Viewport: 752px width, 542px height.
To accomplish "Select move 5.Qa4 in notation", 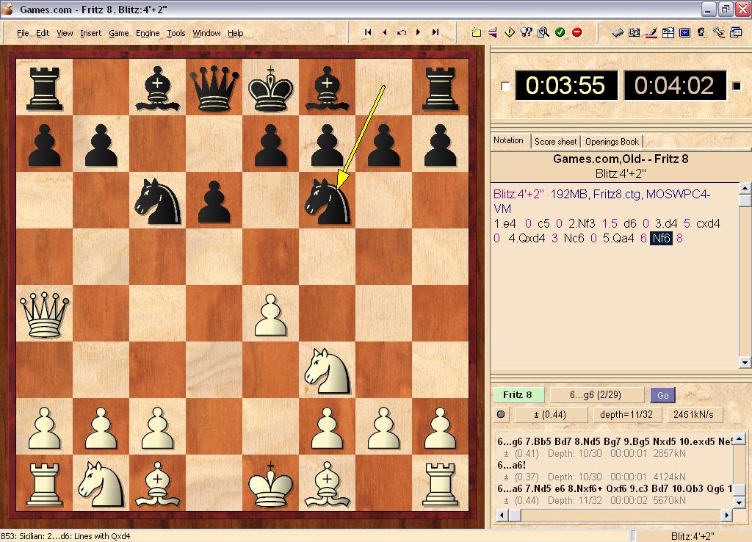I will point(618,239).
